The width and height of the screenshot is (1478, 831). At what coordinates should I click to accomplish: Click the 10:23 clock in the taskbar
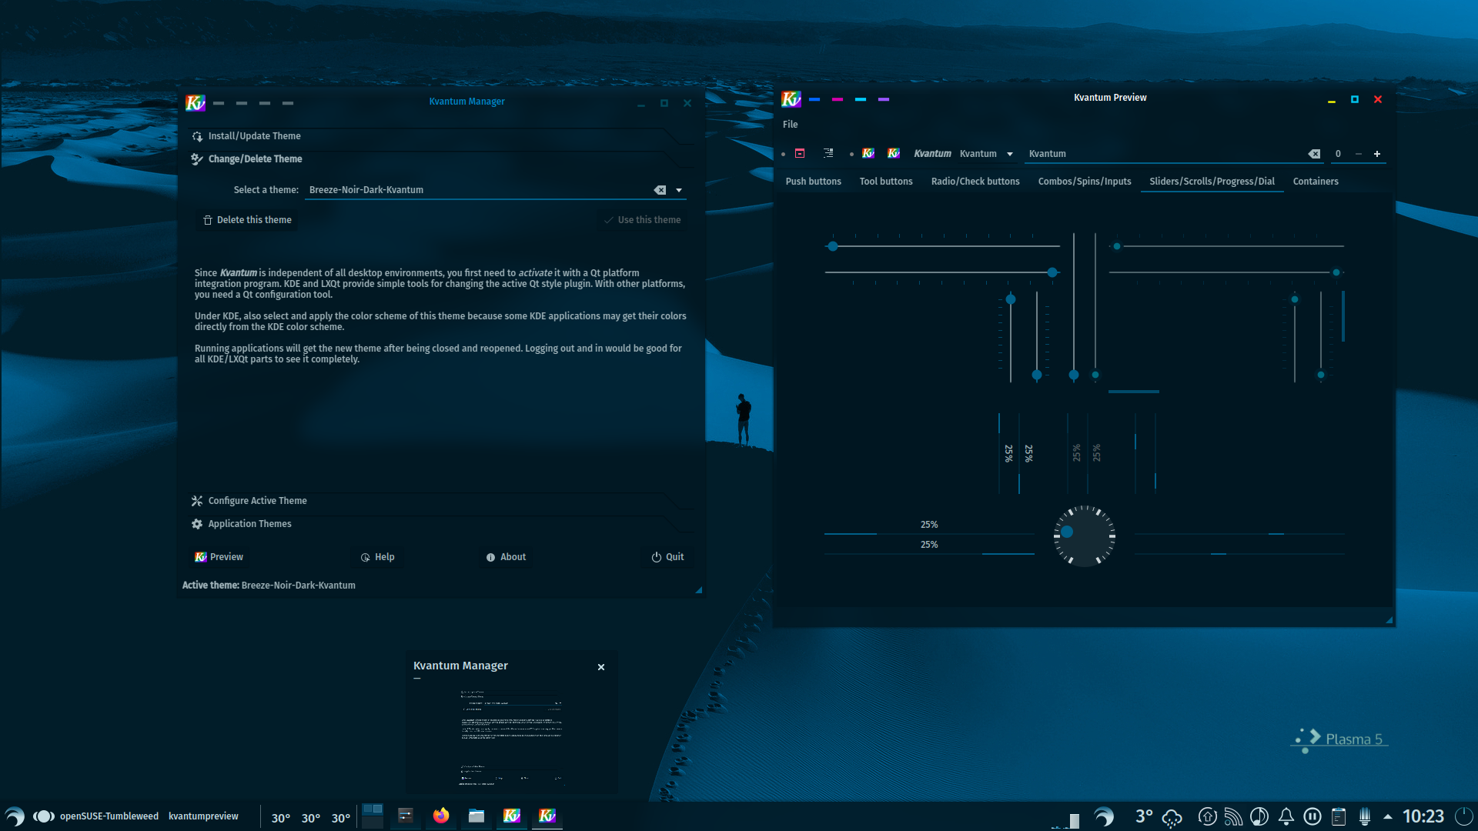pos(1423,816)
